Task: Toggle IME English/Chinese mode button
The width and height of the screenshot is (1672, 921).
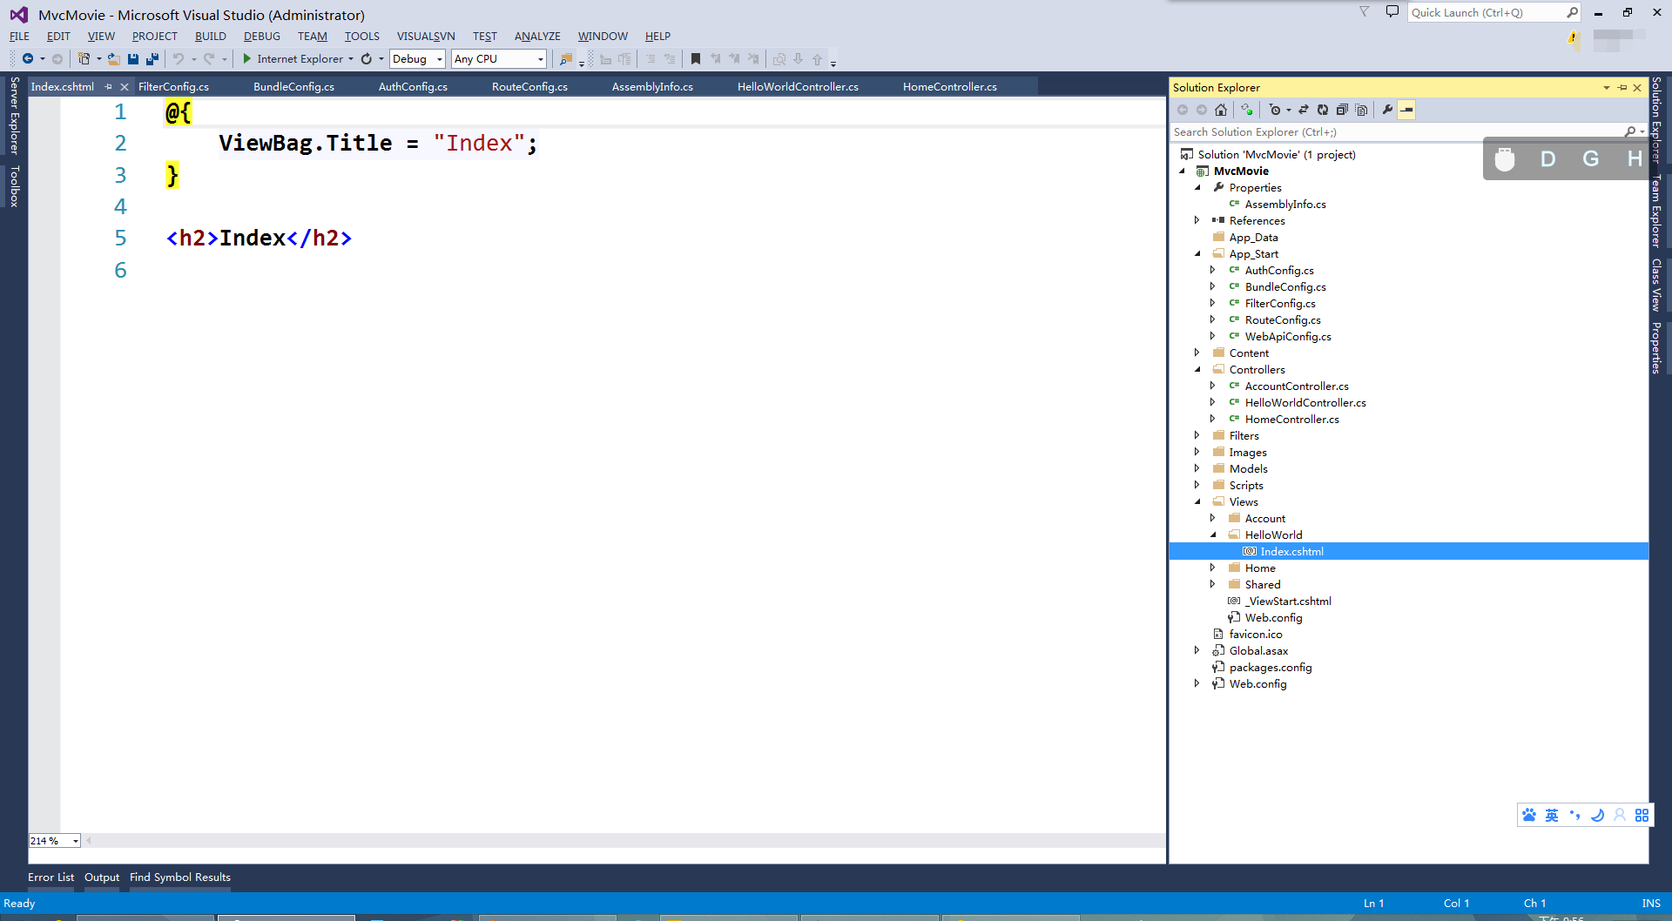Action: (x=1552, y=816)
